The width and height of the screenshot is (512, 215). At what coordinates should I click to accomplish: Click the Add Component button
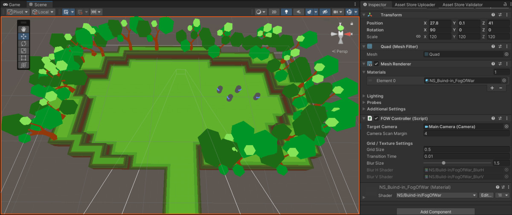click(x=436, y=212)
